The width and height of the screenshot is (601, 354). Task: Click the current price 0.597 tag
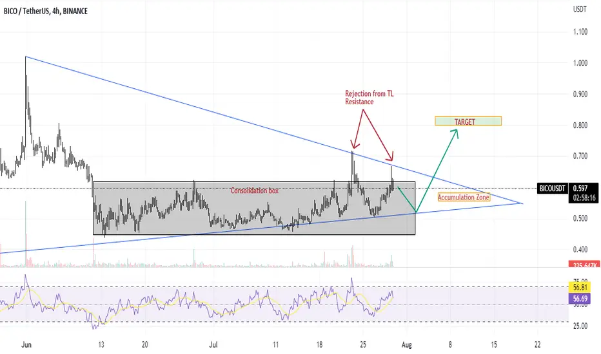click(580, 189)
